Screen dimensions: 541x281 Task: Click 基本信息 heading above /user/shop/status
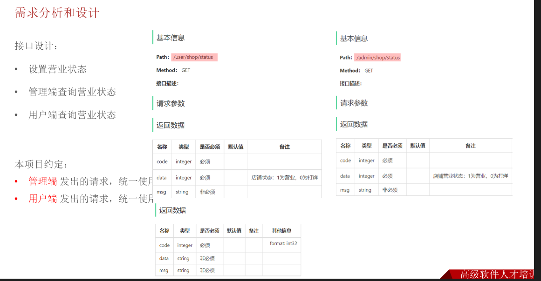tap(171, 38)
